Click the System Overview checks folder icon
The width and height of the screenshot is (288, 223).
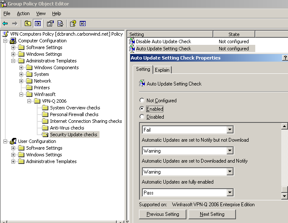tap(45, 108)
